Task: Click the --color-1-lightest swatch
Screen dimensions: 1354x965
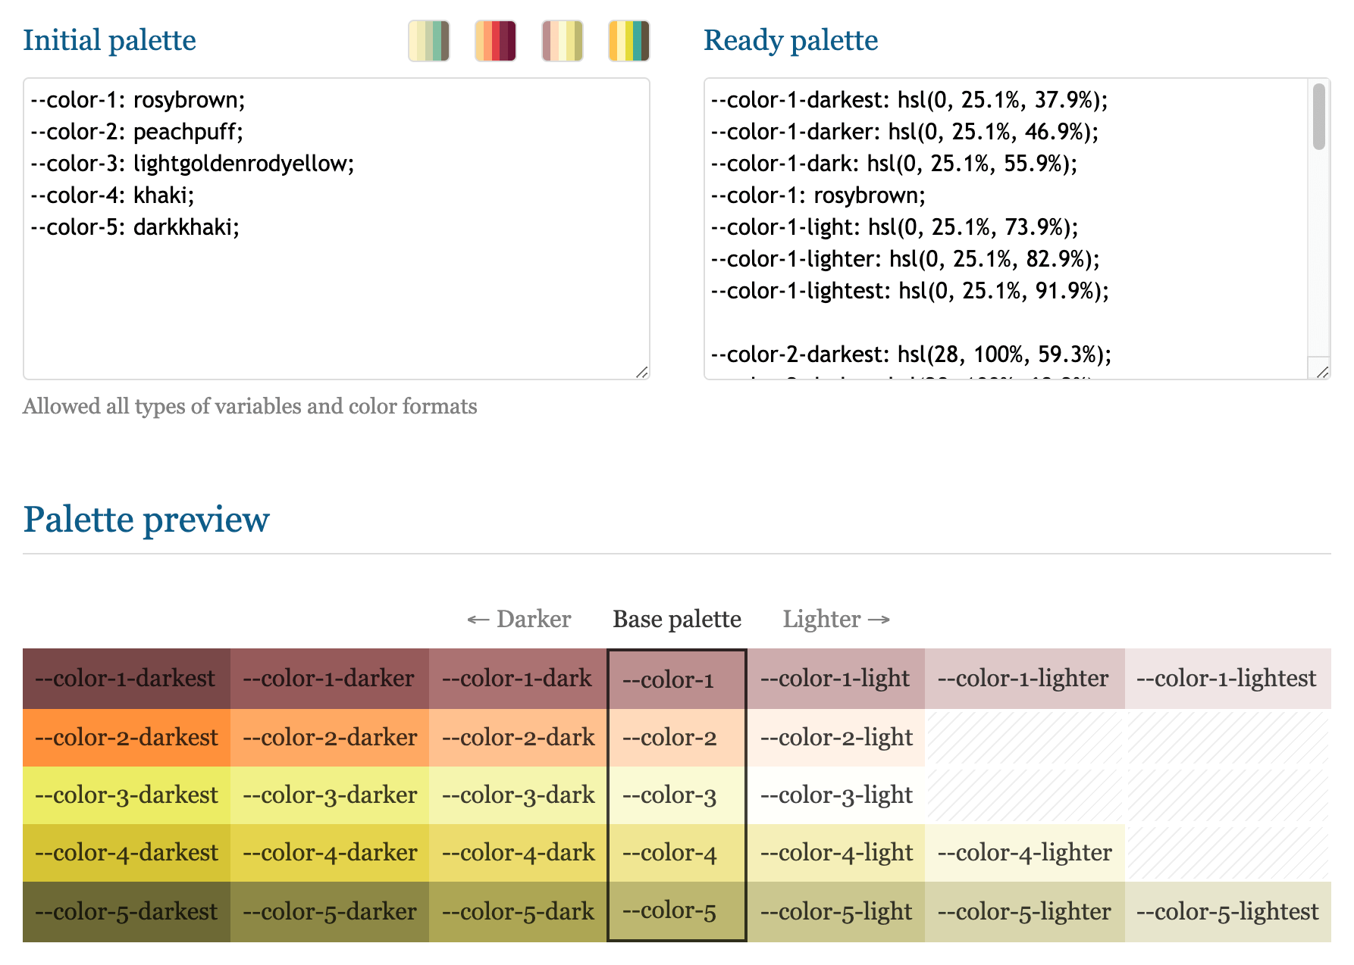Action: pyautogui.click(x=1228, y=679)
